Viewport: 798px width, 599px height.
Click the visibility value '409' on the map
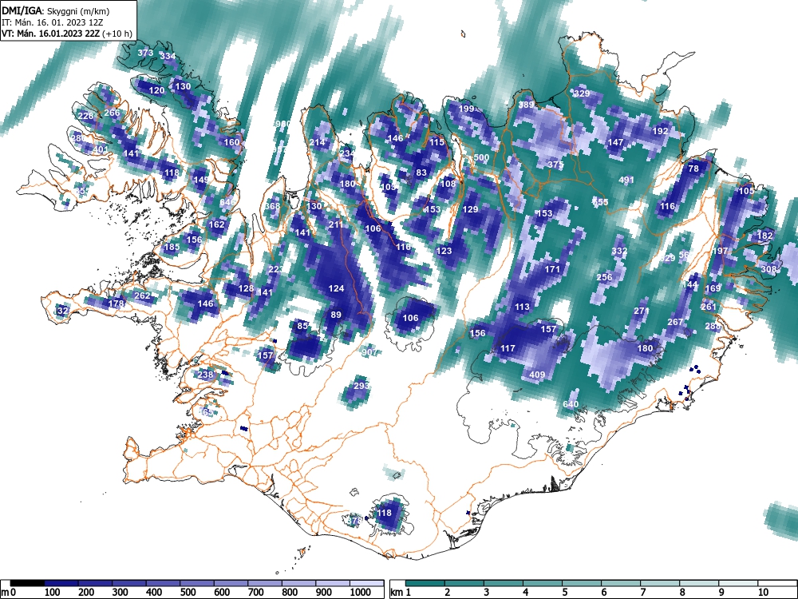(x=537, y=375)
